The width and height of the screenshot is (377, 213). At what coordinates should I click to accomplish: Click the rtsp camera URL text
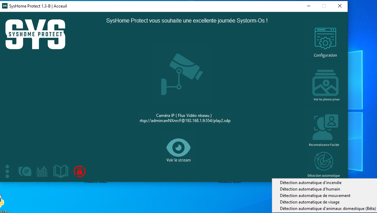tap(185, 121)
